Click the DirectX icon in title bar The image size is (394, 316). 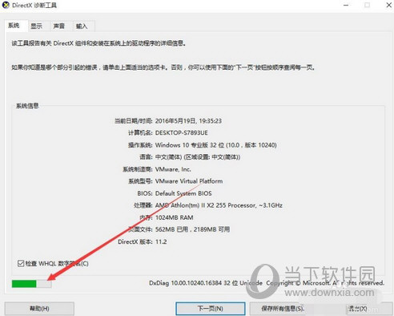pos(6,5)
